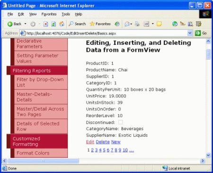
Task: Click the blue and orange people toolbar icon
Action: [190, 24]
